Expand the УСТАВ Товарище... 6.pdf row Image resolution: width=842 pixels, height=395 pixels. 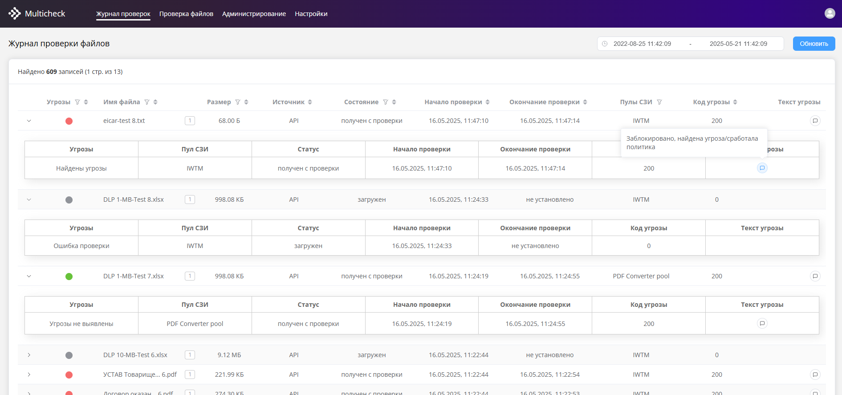coord(29,375)
